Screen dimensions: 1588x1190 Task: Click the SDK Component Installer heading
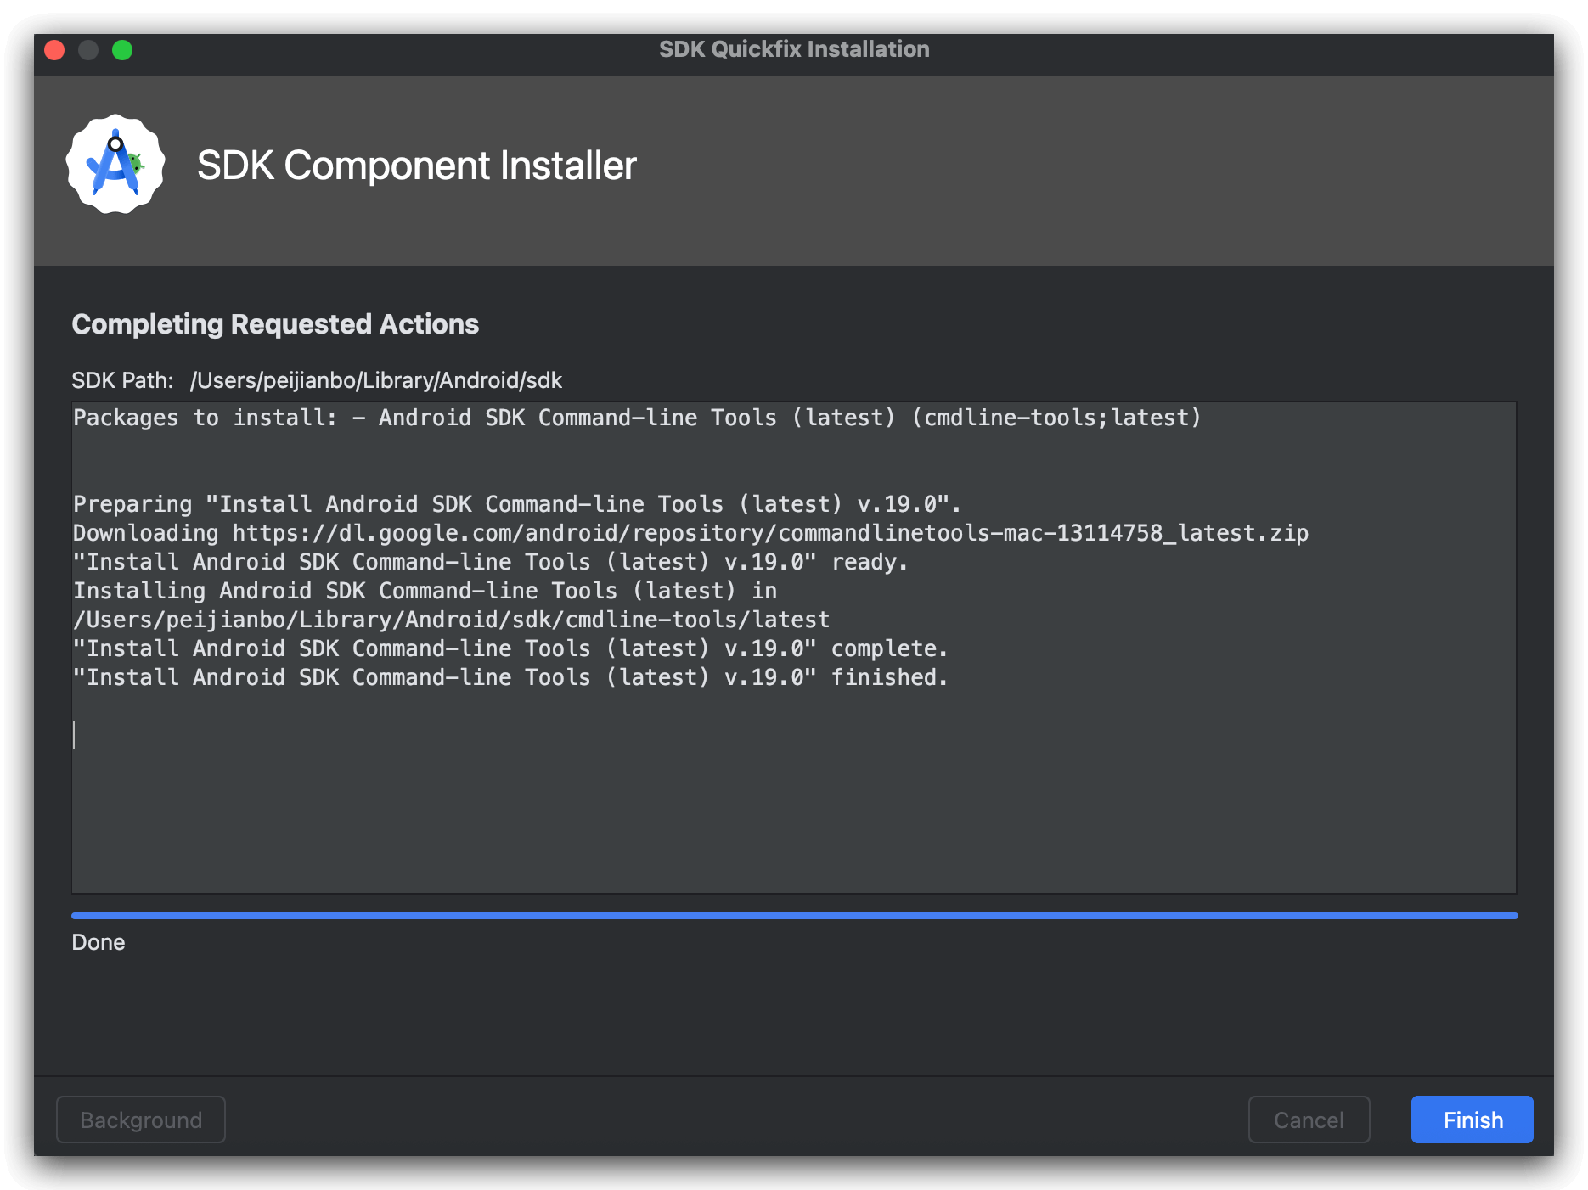pos(416,166)
